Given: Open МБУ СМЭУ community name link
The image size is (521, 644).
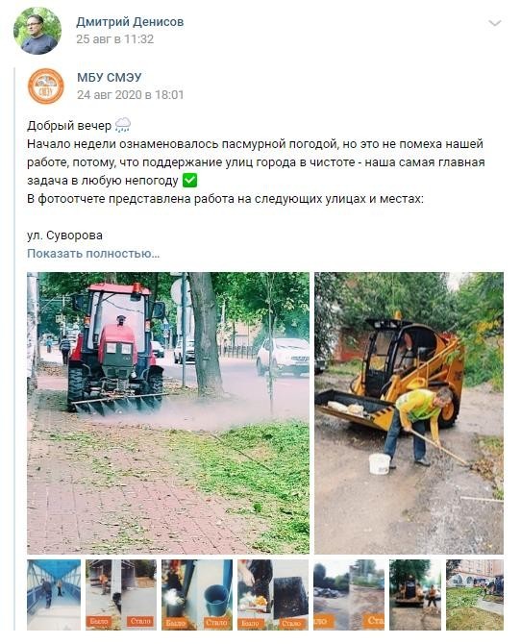Looking at the screenshot, I should point(110,77).
